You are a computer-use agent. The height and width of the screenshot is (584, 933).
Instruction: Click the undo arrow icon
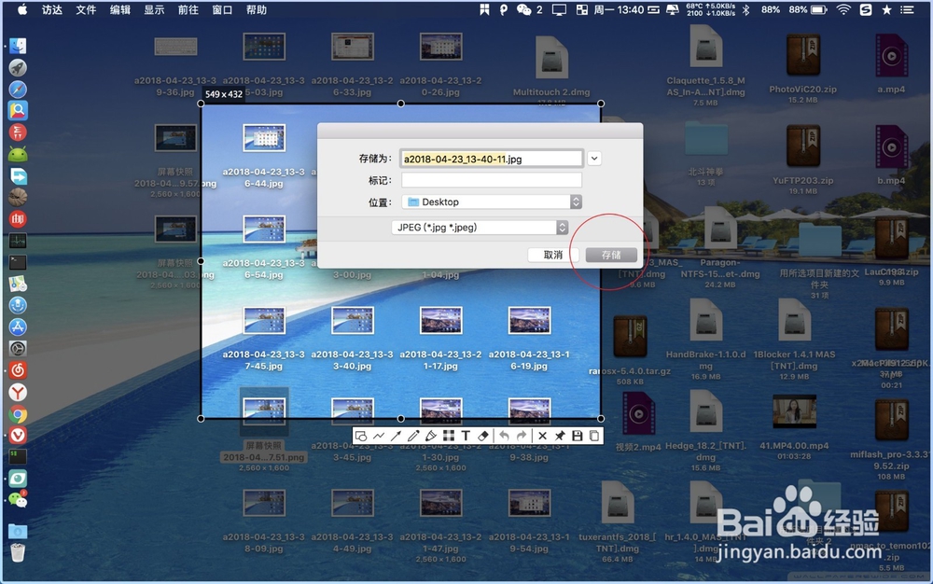[x=504, y=435]
